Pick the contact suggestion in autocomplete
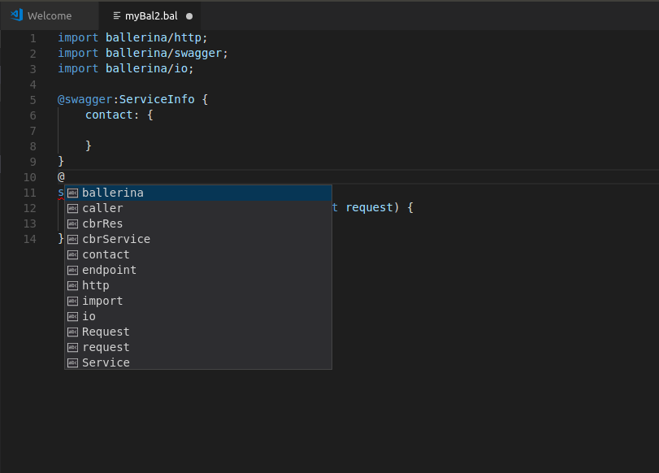The image size is (659, 473). click(x=198, y=255)
